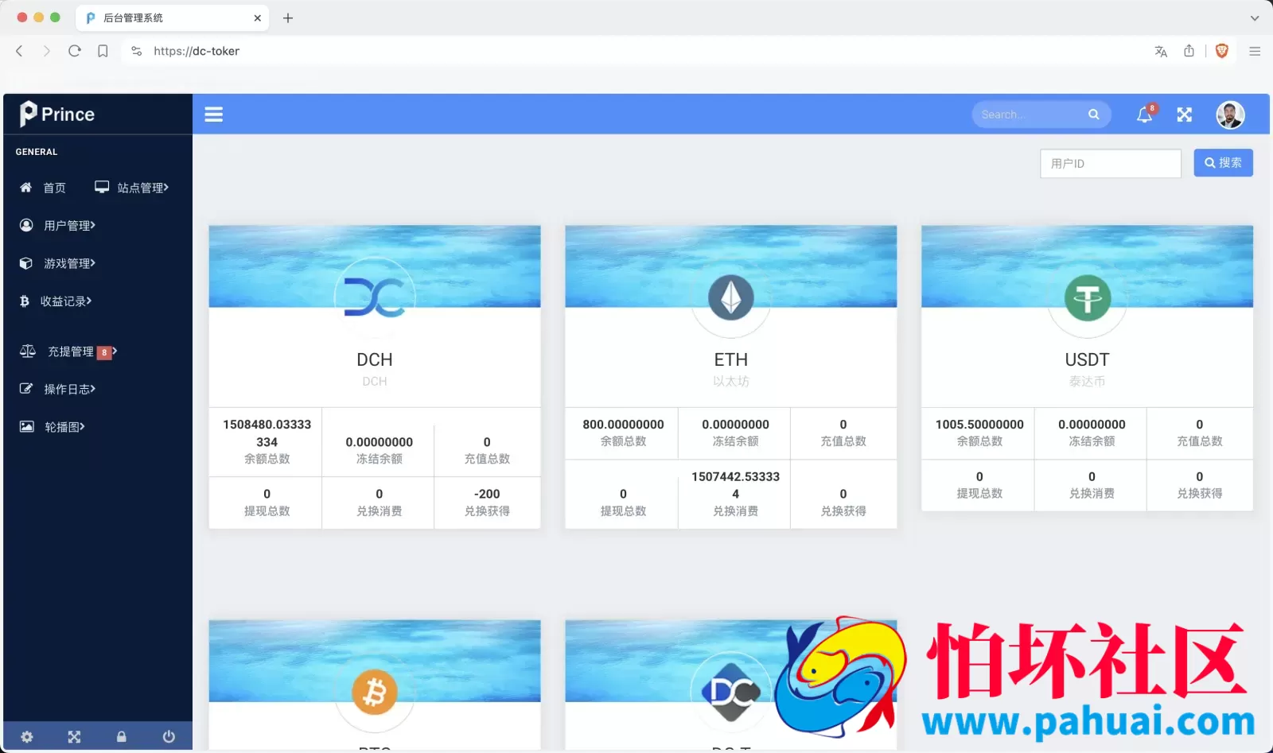
Task: Click the magnifier icon in Search box
Action: pyautogui.click(x=1094, y=115)
